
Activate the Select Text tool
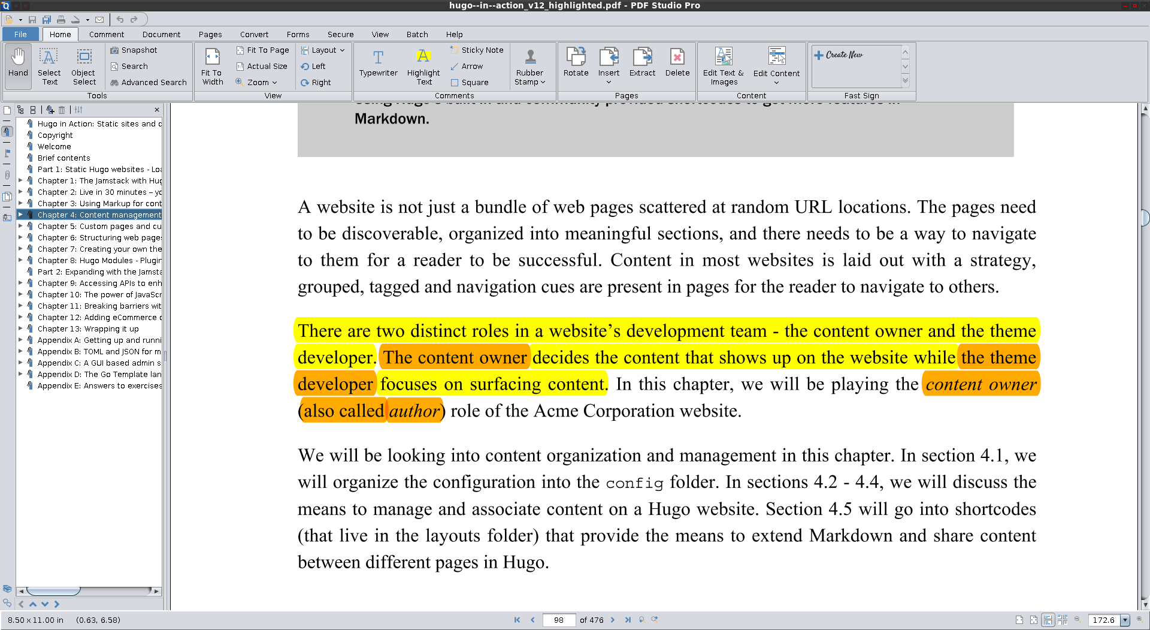tap(49, 66)
